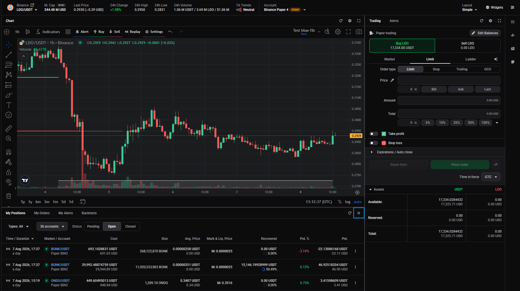Open the Binance Paper 4 account dropdown
Image resolution: width=520 pixels, height=291 pixels.
tap(285, 10)
